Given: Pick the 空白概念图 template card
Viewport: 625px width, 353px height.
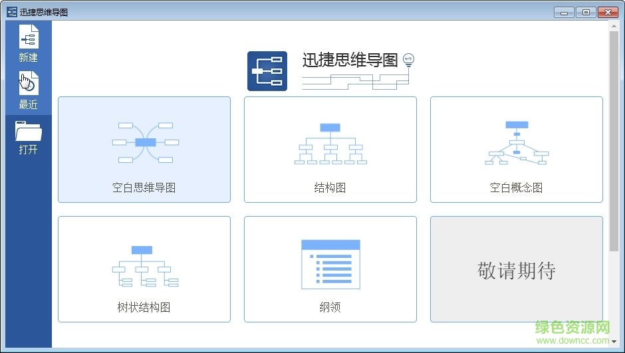Looking at the screenshot, I should click(516, 150).
